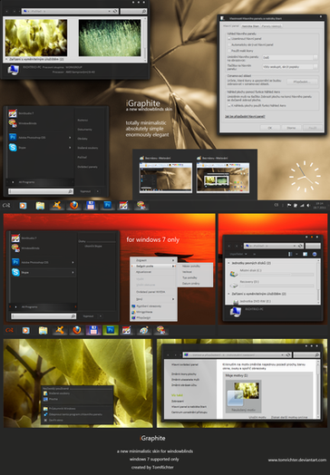The width and height of the screenshot is (330, 475).
Task: Collapse the Jednotky pevných disků group
Action: 228,263
